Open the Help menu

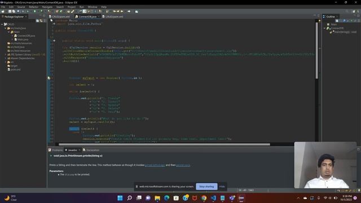[104, 7]
